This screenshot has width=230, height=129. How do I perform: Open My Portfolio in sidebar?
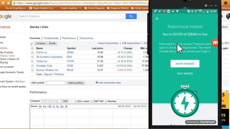coord(7,52)
